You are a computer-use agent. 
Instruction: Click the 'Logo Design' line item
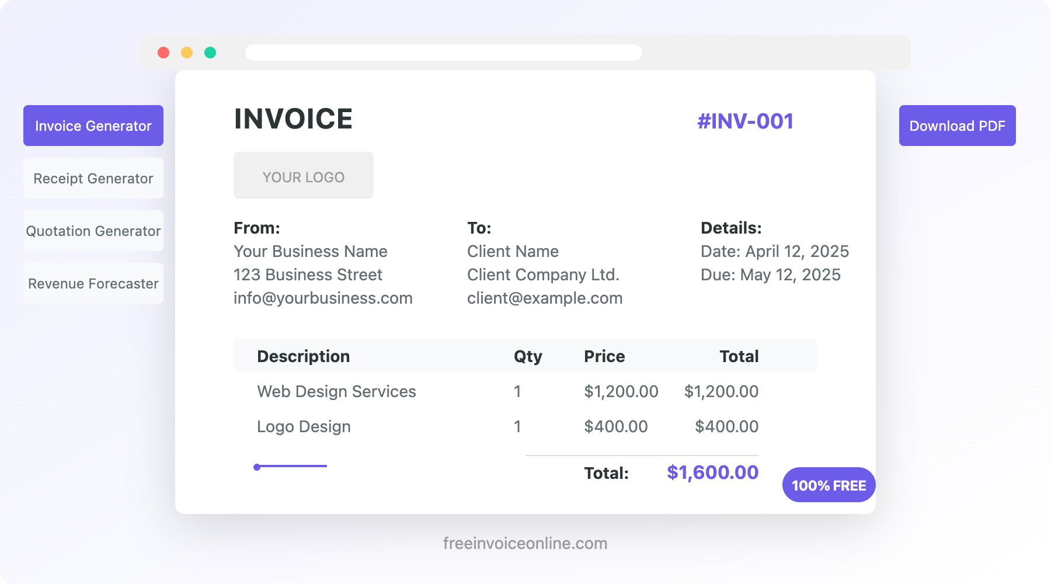click(x=304, y=426)
